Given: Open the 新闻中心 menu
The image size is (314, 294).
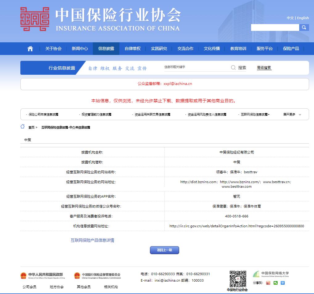Looking at the screenshot, I should 80,48.
